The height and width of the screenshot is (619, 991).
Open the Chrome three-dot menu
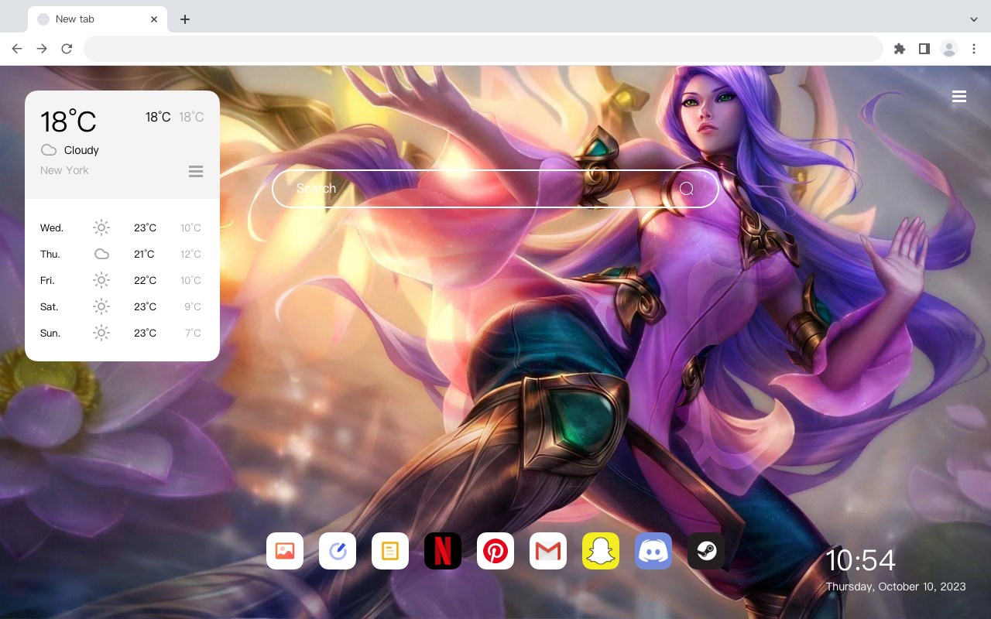click(x=974, y=49)
